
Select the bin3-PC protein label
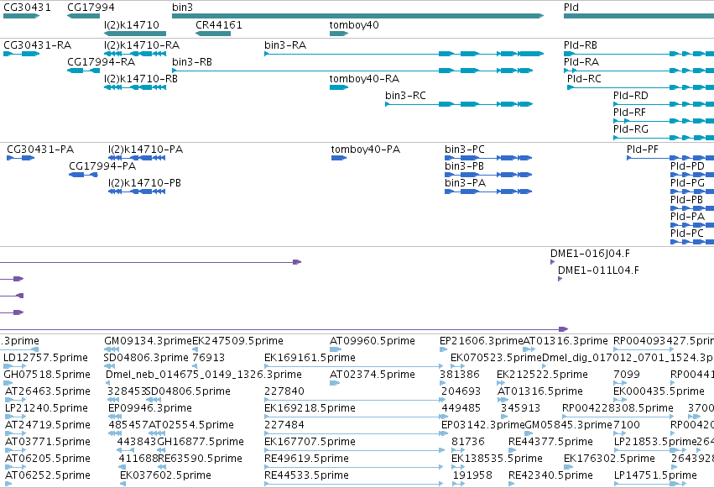(x=465, y=150)
